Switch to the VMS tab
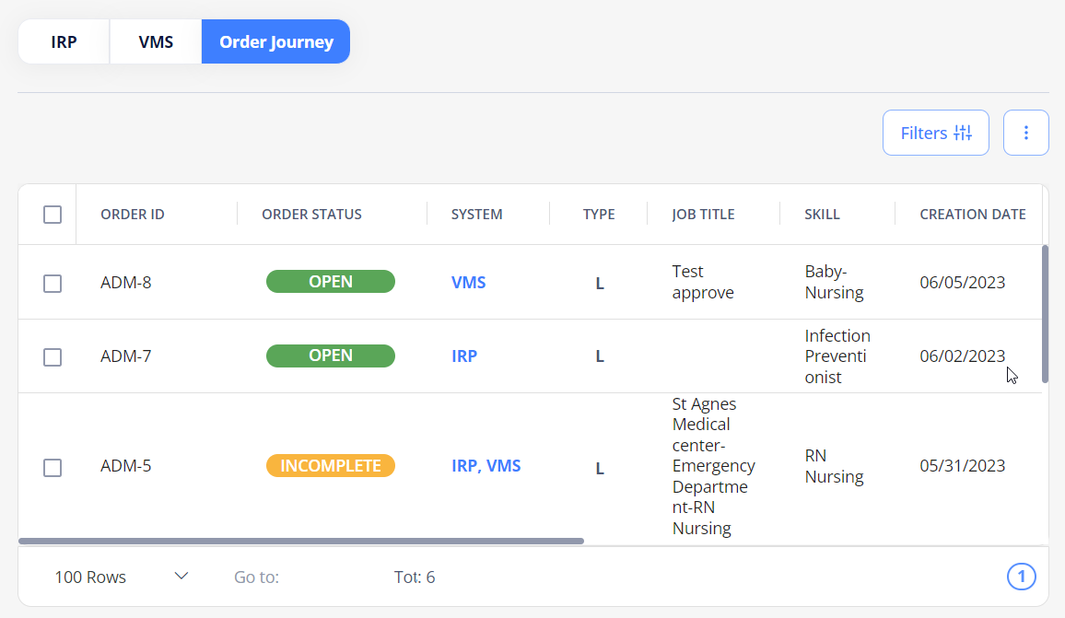 [x=156, y=42]
